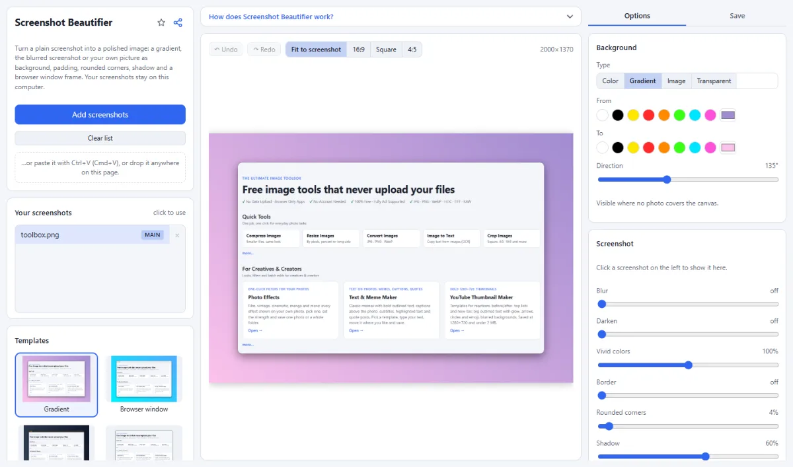Screen dimensions: 793x467
Task: Set background type to Image
Action: click(x=676, y=81)
